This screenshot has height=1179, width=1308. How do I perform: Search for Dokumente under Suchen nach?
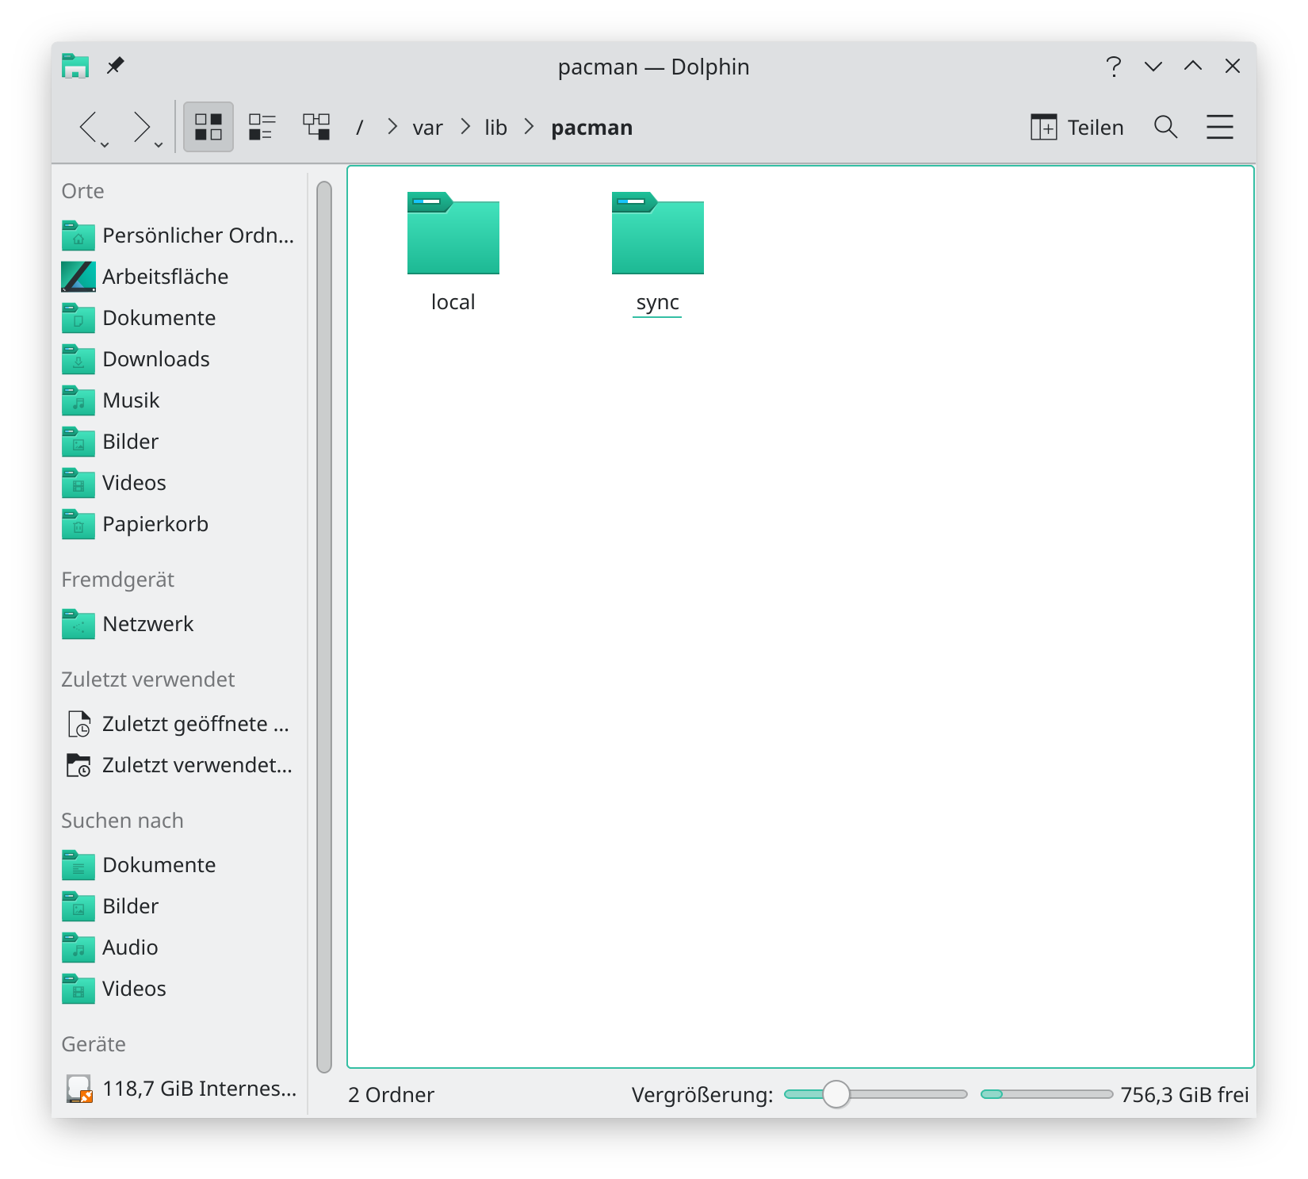(179, 865)
